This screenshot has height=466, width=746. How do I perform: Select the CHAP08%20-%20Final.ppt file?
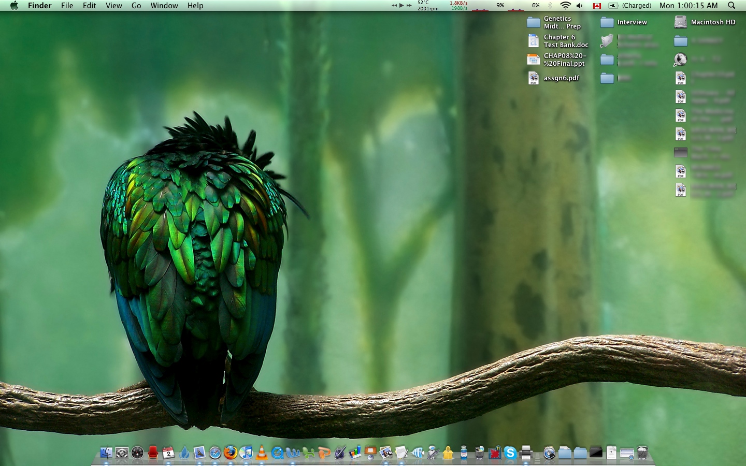(x=533, y=60)
